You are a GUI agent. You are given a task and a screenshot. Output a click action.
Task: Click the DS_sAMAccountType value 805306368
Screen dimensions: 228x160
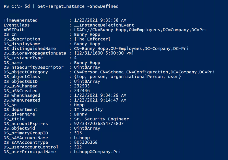[x=86, y=142]
